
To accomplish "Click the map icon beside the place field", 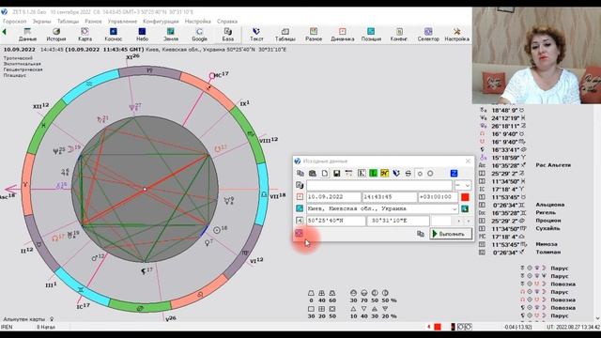I will (465, 208).
